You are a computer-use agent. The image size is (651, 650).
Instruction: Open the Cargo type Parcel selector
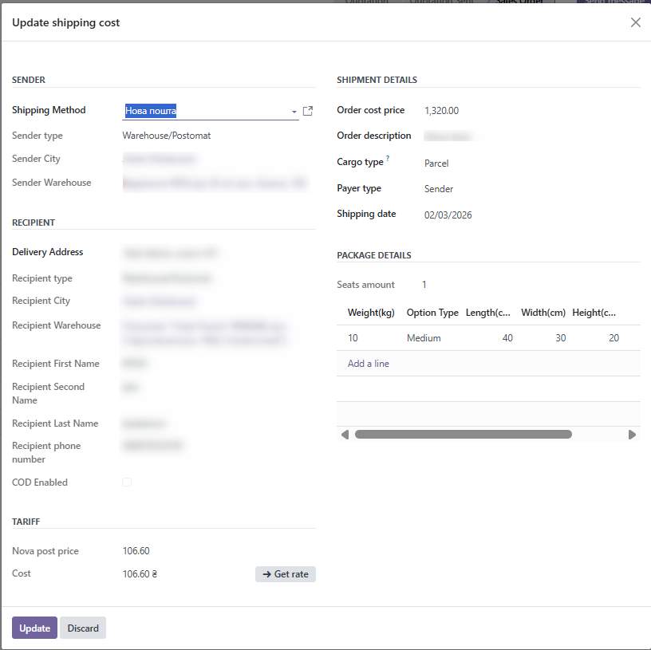(436, 163)
